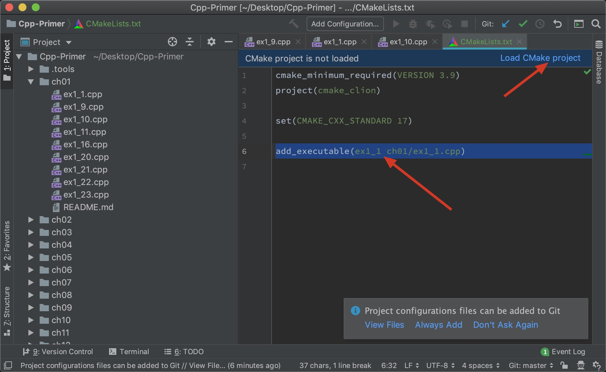Click the Build hammer icon

coord(293,24)
